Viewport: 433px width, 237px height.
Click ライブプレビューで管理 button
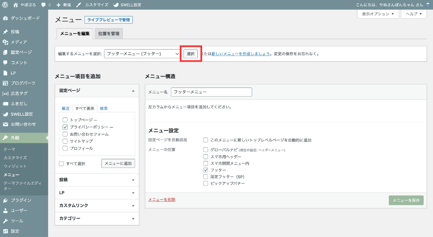click(x=109, y=20)
